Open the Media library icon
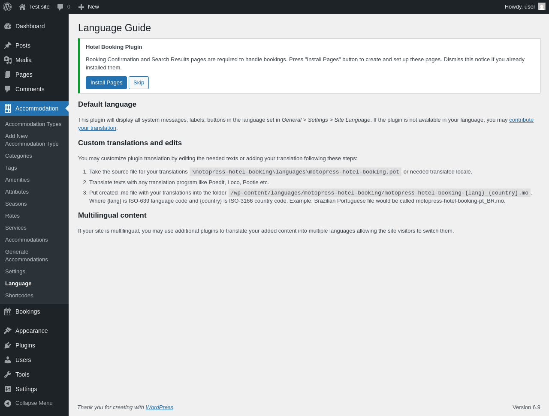549x416 pixels. (8, 60)
